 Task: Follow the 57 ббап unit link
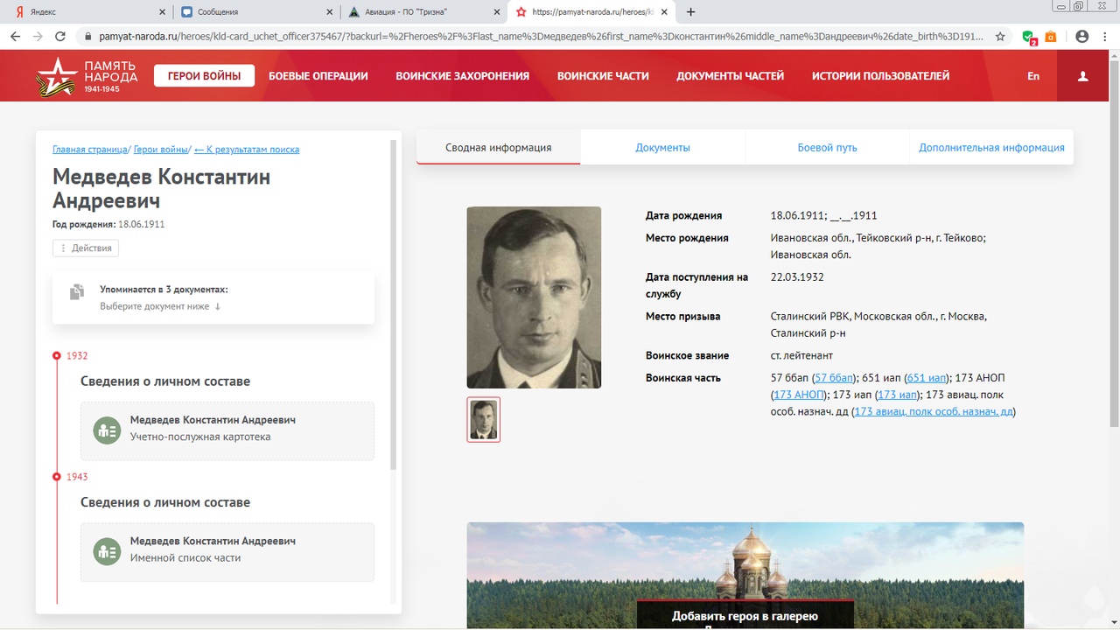pyautogui.click(x=834, y=378)
